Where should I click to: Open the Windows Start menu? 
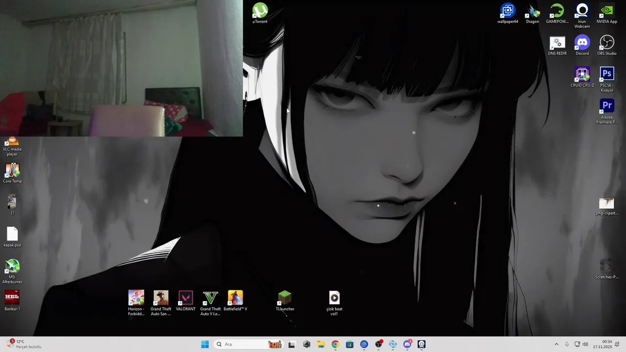(x=205, y=344)
